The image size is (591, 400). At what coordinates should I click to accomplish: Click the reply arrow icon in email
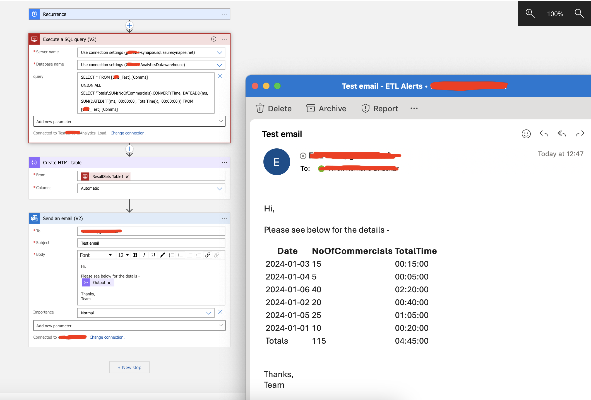544,134
